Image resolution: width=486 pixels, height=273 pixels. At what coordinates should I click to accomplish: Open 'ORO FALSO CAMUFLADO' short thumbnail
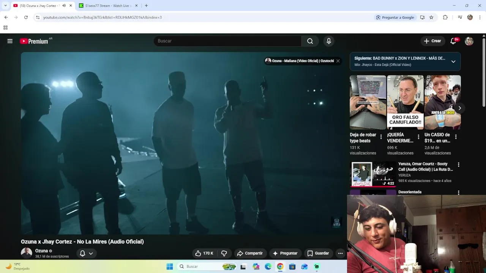(405, 102)
